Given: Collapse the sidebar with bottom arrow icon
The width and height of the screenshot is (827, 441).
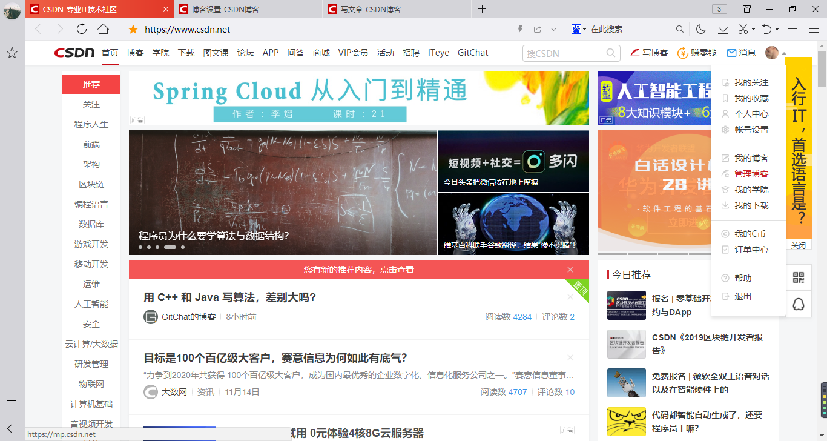Looking at the screenshot, I should [12, 428].
